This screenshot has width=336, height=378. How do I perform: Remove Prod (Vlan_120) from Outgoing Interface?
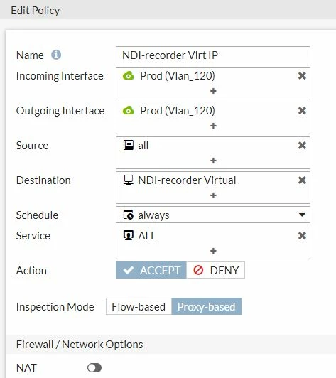click(x=302, y=111)
